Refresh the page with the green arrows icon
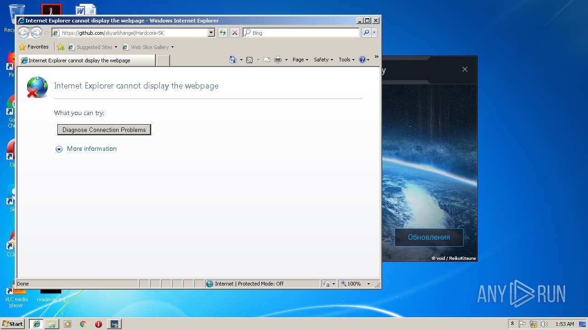This screenshot has height=330, width=588. tap(223, 33)
